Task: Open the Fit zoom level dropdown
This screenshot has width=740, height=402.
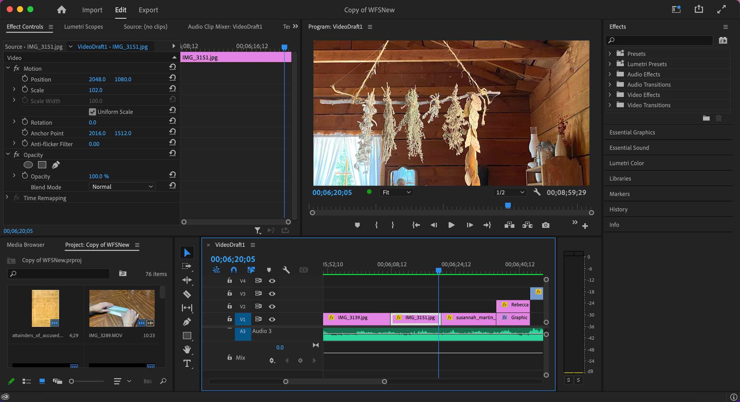Action: coord(396,192)
